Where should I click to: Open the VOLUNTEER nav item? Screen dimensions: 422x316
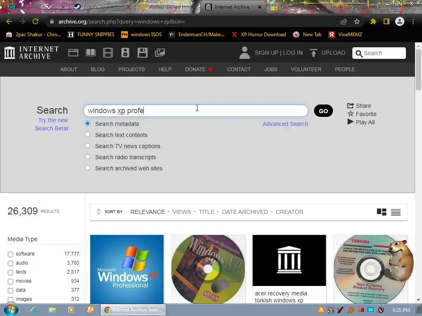(306, 69)
